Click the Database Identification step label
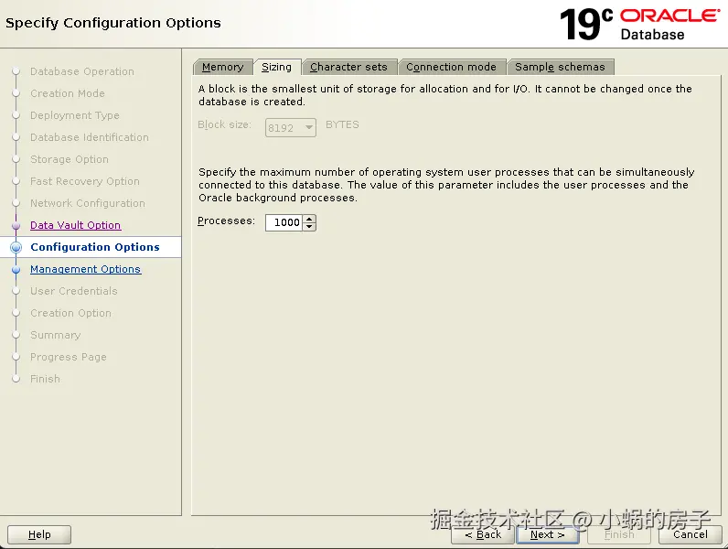 click(x=90, y=137)
